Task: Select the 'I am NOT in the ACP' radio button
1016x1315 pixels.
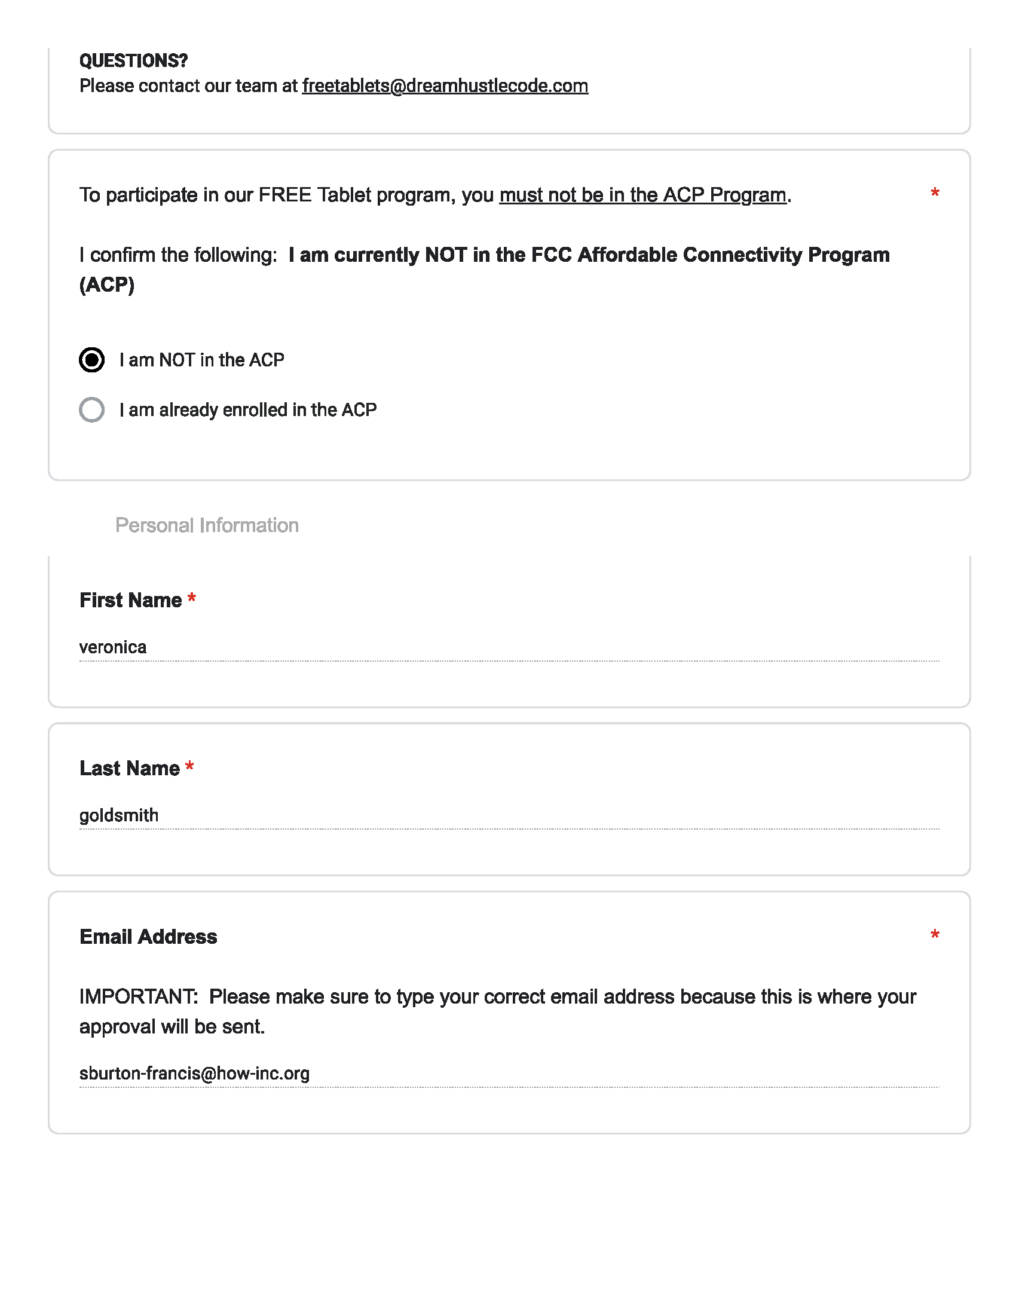Action: tap(91, 360)
